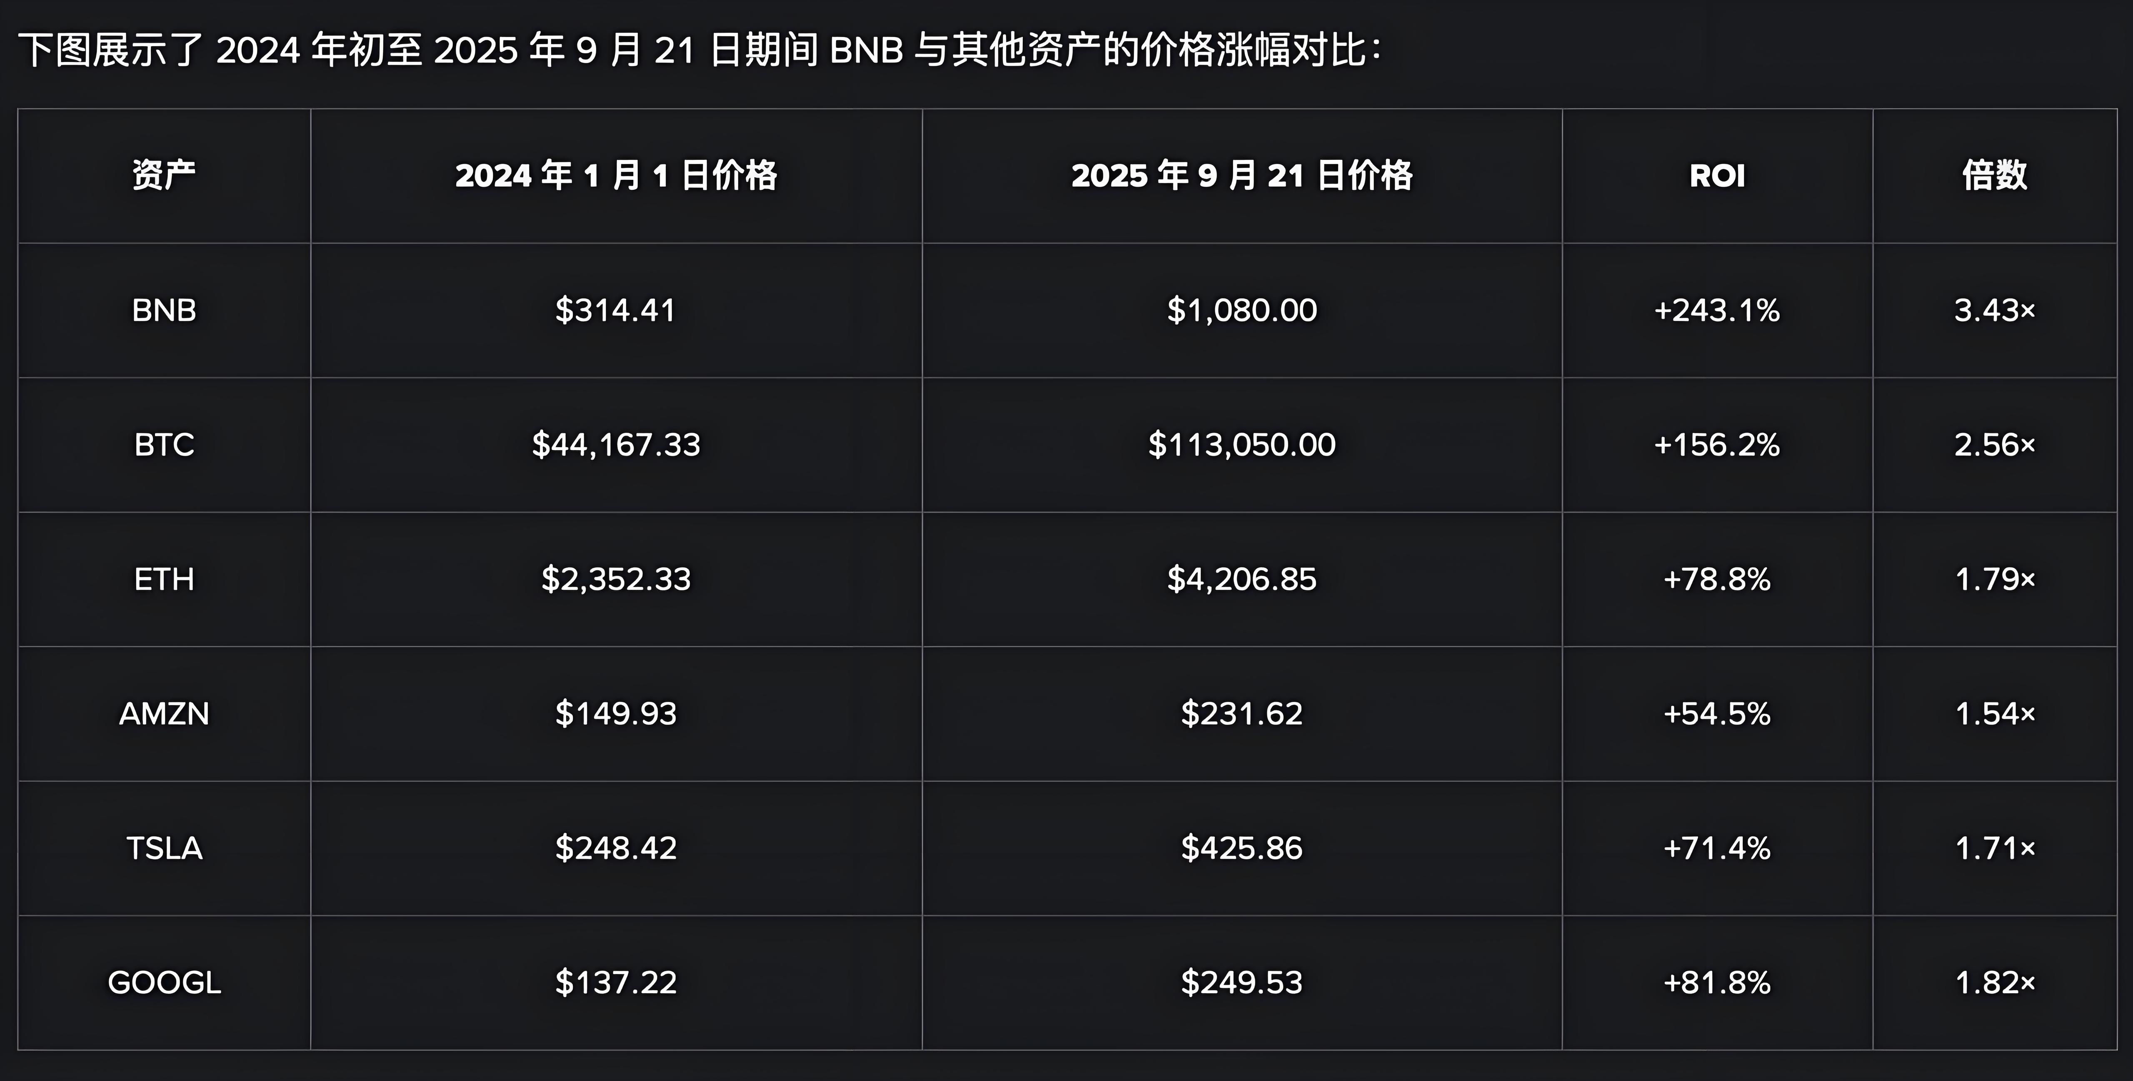Click the caption text above the table

click(x=700, y=50)
